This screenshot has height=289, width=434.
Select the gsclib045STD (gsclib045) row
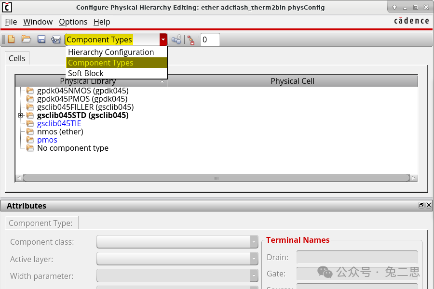pos(83,115)
